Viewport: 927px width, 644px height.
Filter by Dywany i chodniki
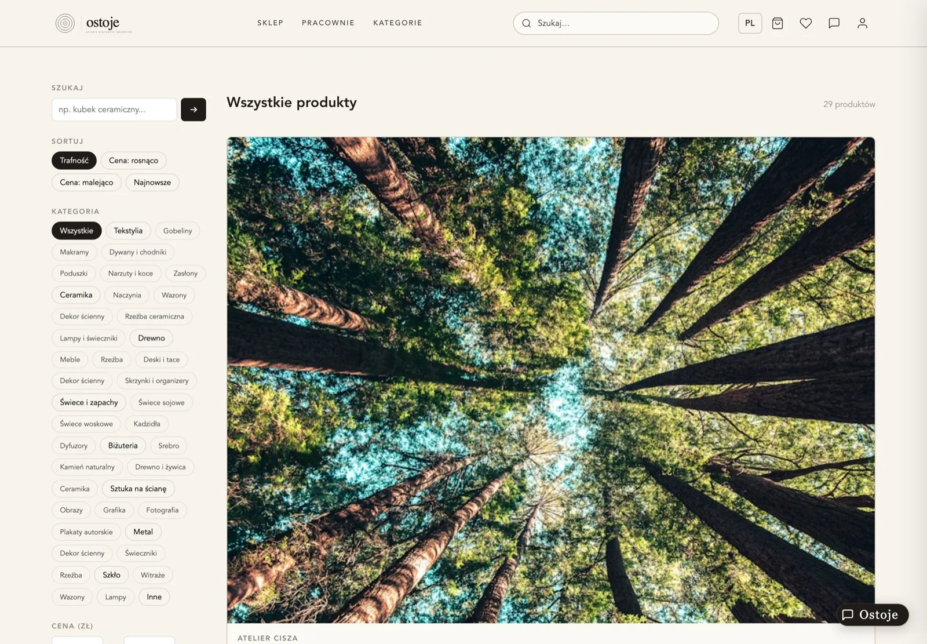pos(138,252)
